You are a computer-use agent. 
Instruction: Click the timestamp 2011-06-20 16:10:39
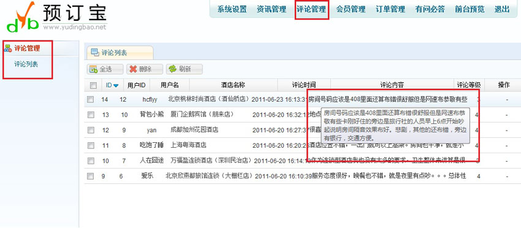283,176
